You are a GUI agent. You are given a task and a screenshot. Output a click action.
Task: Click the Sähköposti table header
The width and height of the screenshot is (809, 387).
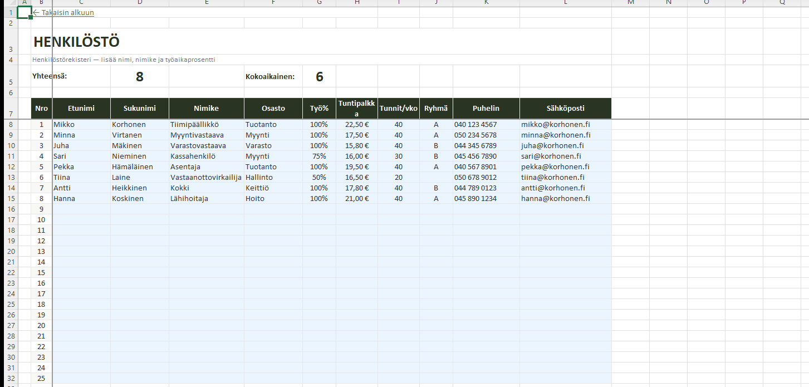coord(565,109)
